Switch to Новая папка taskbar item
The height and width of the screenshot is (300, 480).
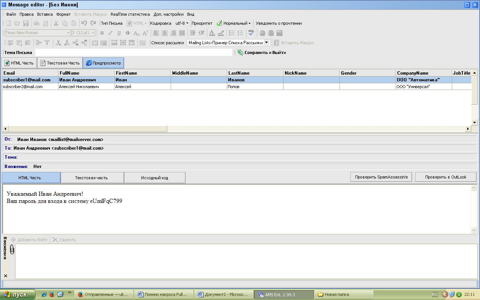pyautogui.click(x=344, y=295)
